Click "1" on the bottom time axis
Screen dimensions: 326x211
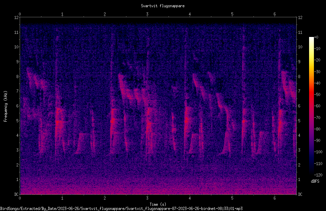coord(62,198)
